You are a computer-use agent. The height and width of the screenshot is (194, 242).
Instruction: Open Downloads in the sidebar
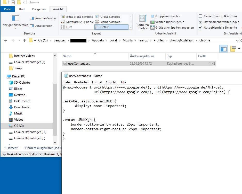click(x=19, y=107)
